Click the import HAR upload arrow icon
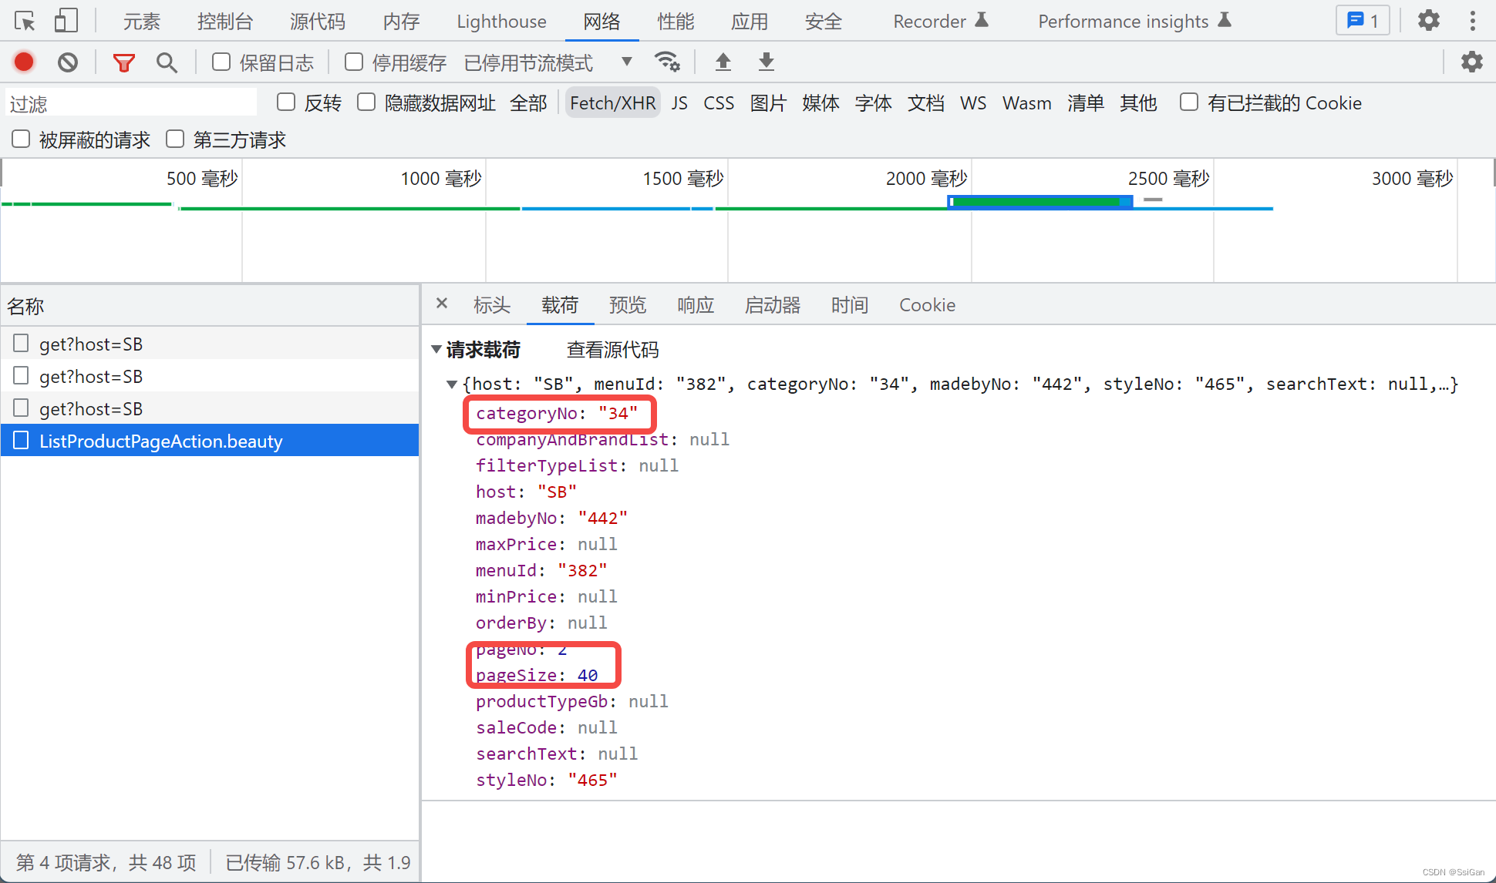Screen dimensions: 1496x883 tap(723, 62)
